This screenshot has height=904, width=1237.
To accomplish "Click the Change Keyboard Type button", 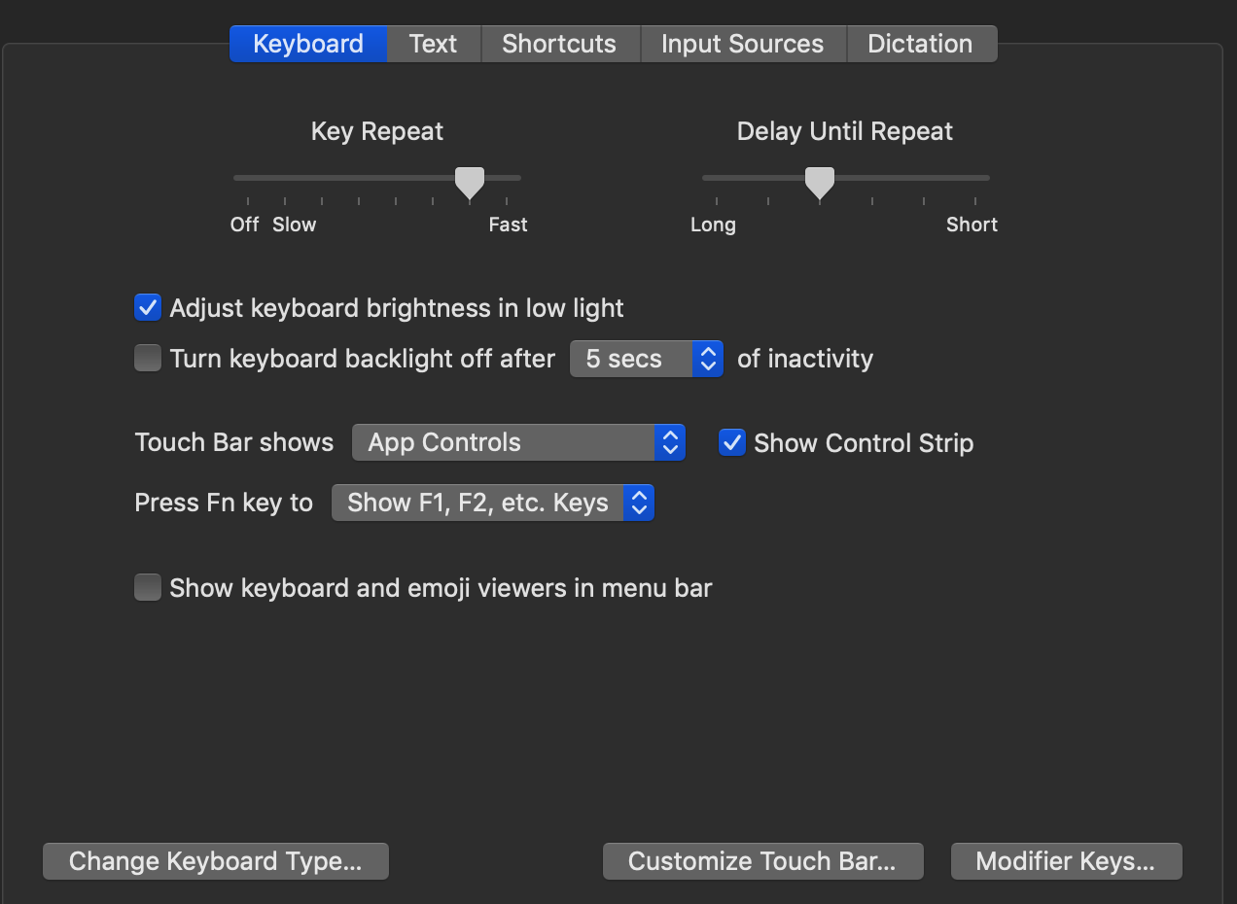I will (x=215, y=861).
